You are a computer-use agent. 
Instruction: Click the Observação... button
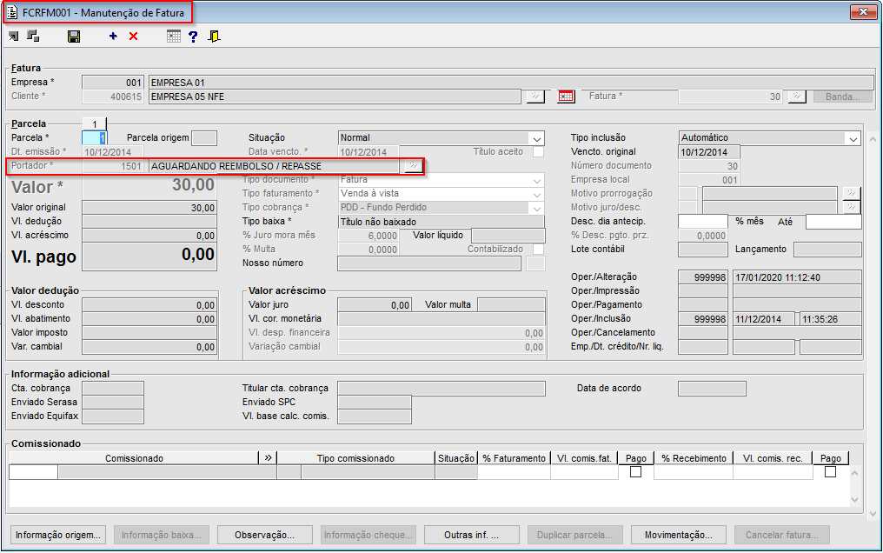265,535
